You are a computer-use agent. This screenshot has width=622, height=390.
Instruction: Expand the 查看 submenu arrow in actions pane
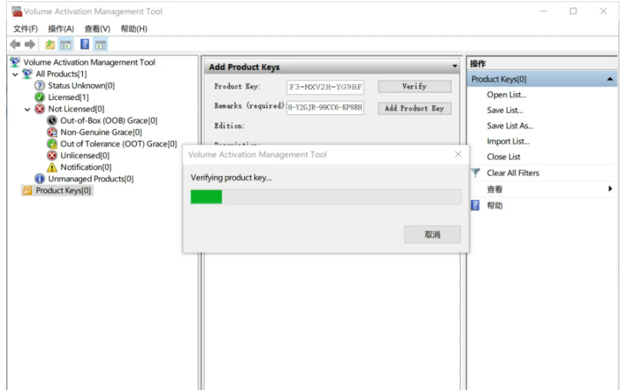pyautogui.click(x=610, y=189)
